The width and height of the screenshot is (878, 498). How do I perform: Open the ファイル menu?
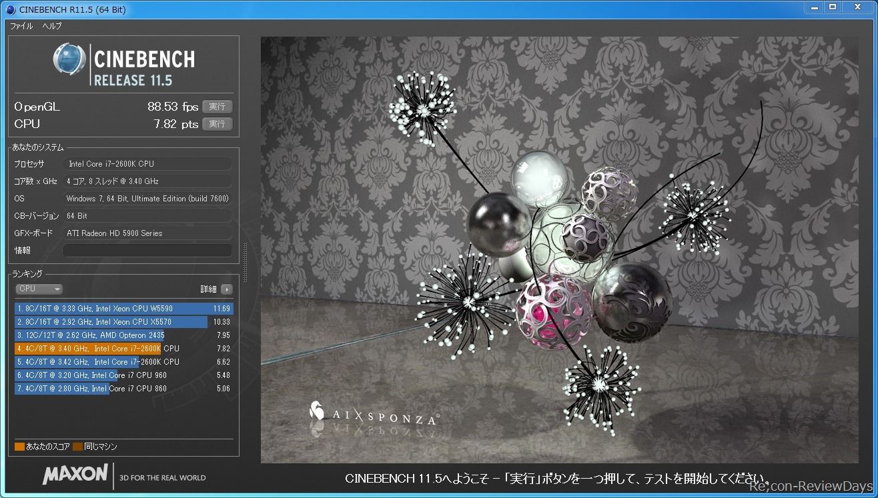[x=21, y=26]
